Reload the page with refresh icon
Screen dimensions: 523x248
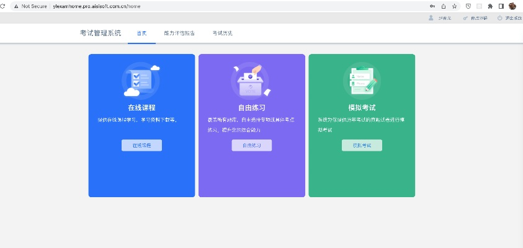(3, 6)
